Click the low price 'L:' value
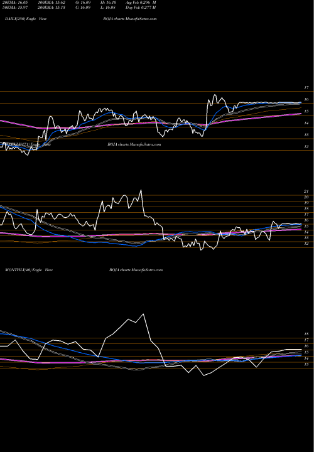The height and width of the screenshot is (452, 314). 109,7
